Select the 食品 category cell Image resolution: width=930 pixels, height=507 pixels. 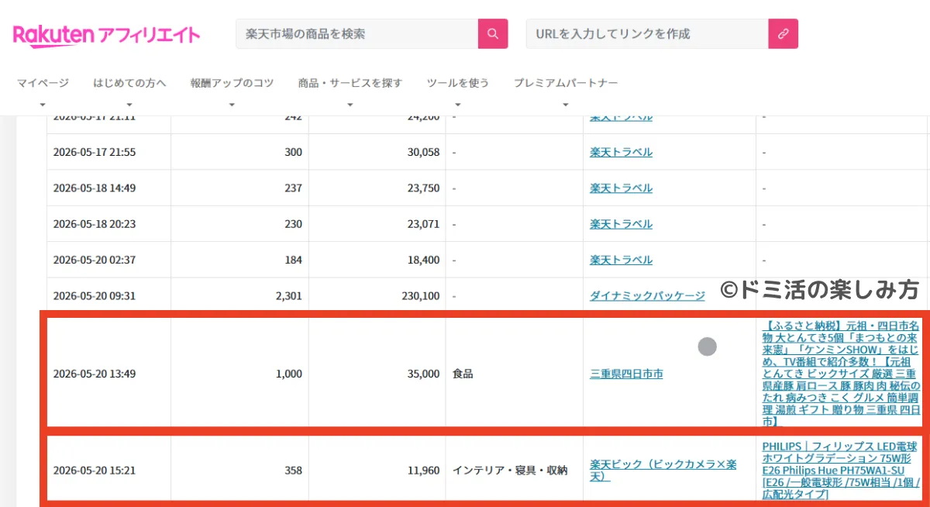[x=515, y=374]
